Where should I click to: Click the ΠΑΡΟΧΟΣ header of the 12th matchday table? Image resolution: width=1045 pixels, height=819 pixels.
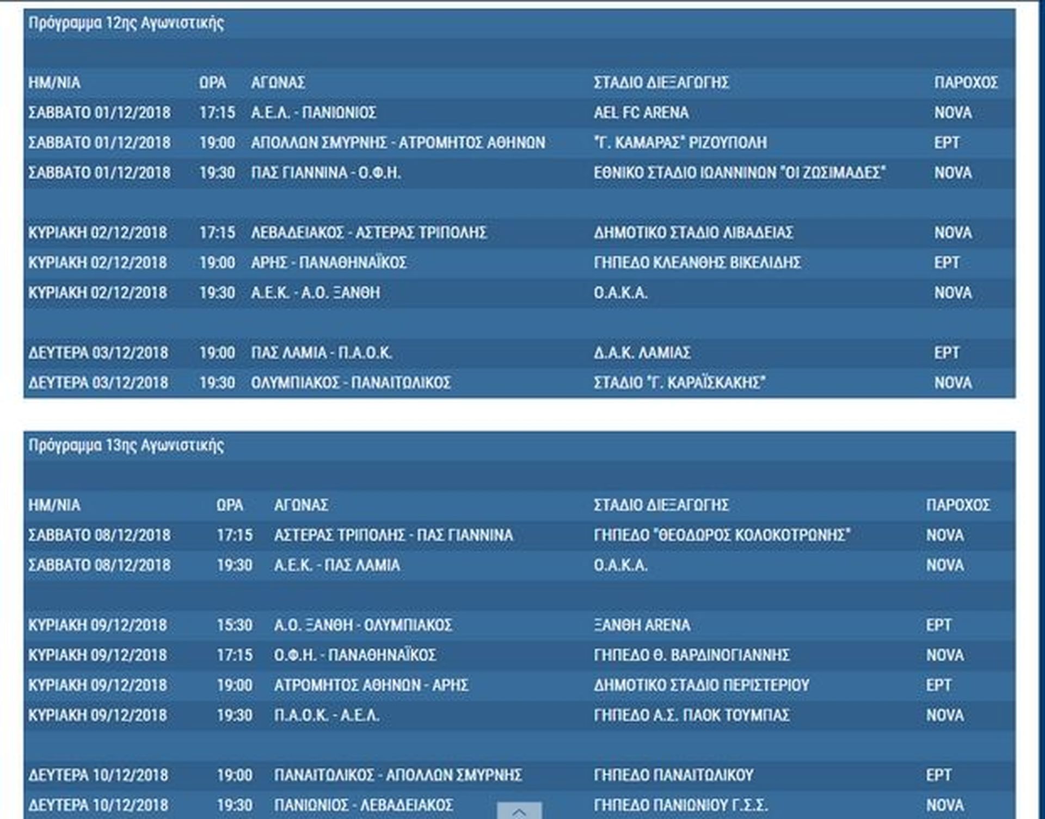[x=966, y=83]
